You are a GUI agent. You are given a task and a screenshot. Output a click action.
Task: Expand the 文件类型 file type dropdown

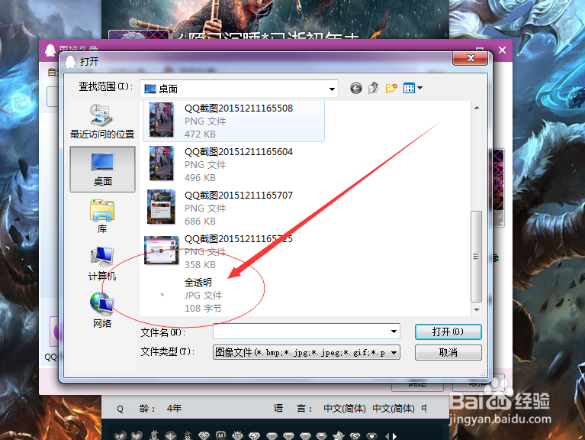(x=394, y=352)
